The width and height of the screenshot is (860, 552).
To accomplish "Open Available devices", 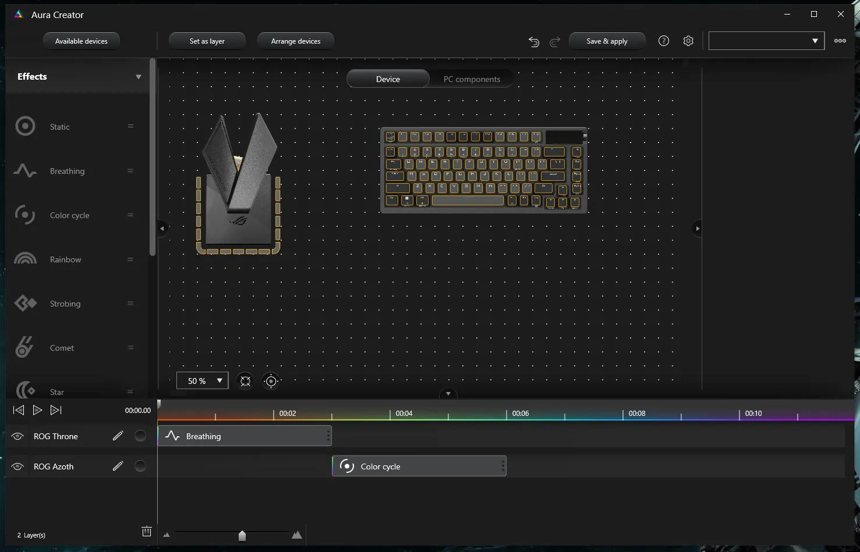I will [x=82, y=41].
